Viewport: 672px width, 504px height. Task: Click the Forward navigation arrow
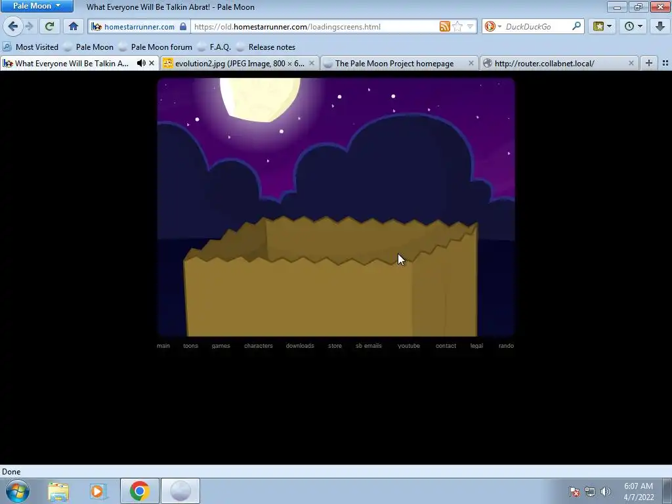[x=29, y=26]
